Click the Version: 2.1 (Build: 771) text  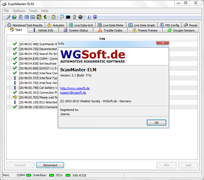pyautogui.click(x=76, y=75)
